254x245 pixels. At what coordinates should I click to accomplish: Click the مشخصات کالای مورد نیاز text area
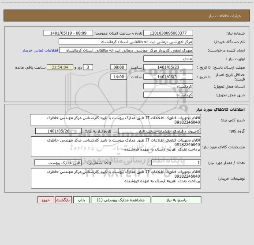point(116,147)
